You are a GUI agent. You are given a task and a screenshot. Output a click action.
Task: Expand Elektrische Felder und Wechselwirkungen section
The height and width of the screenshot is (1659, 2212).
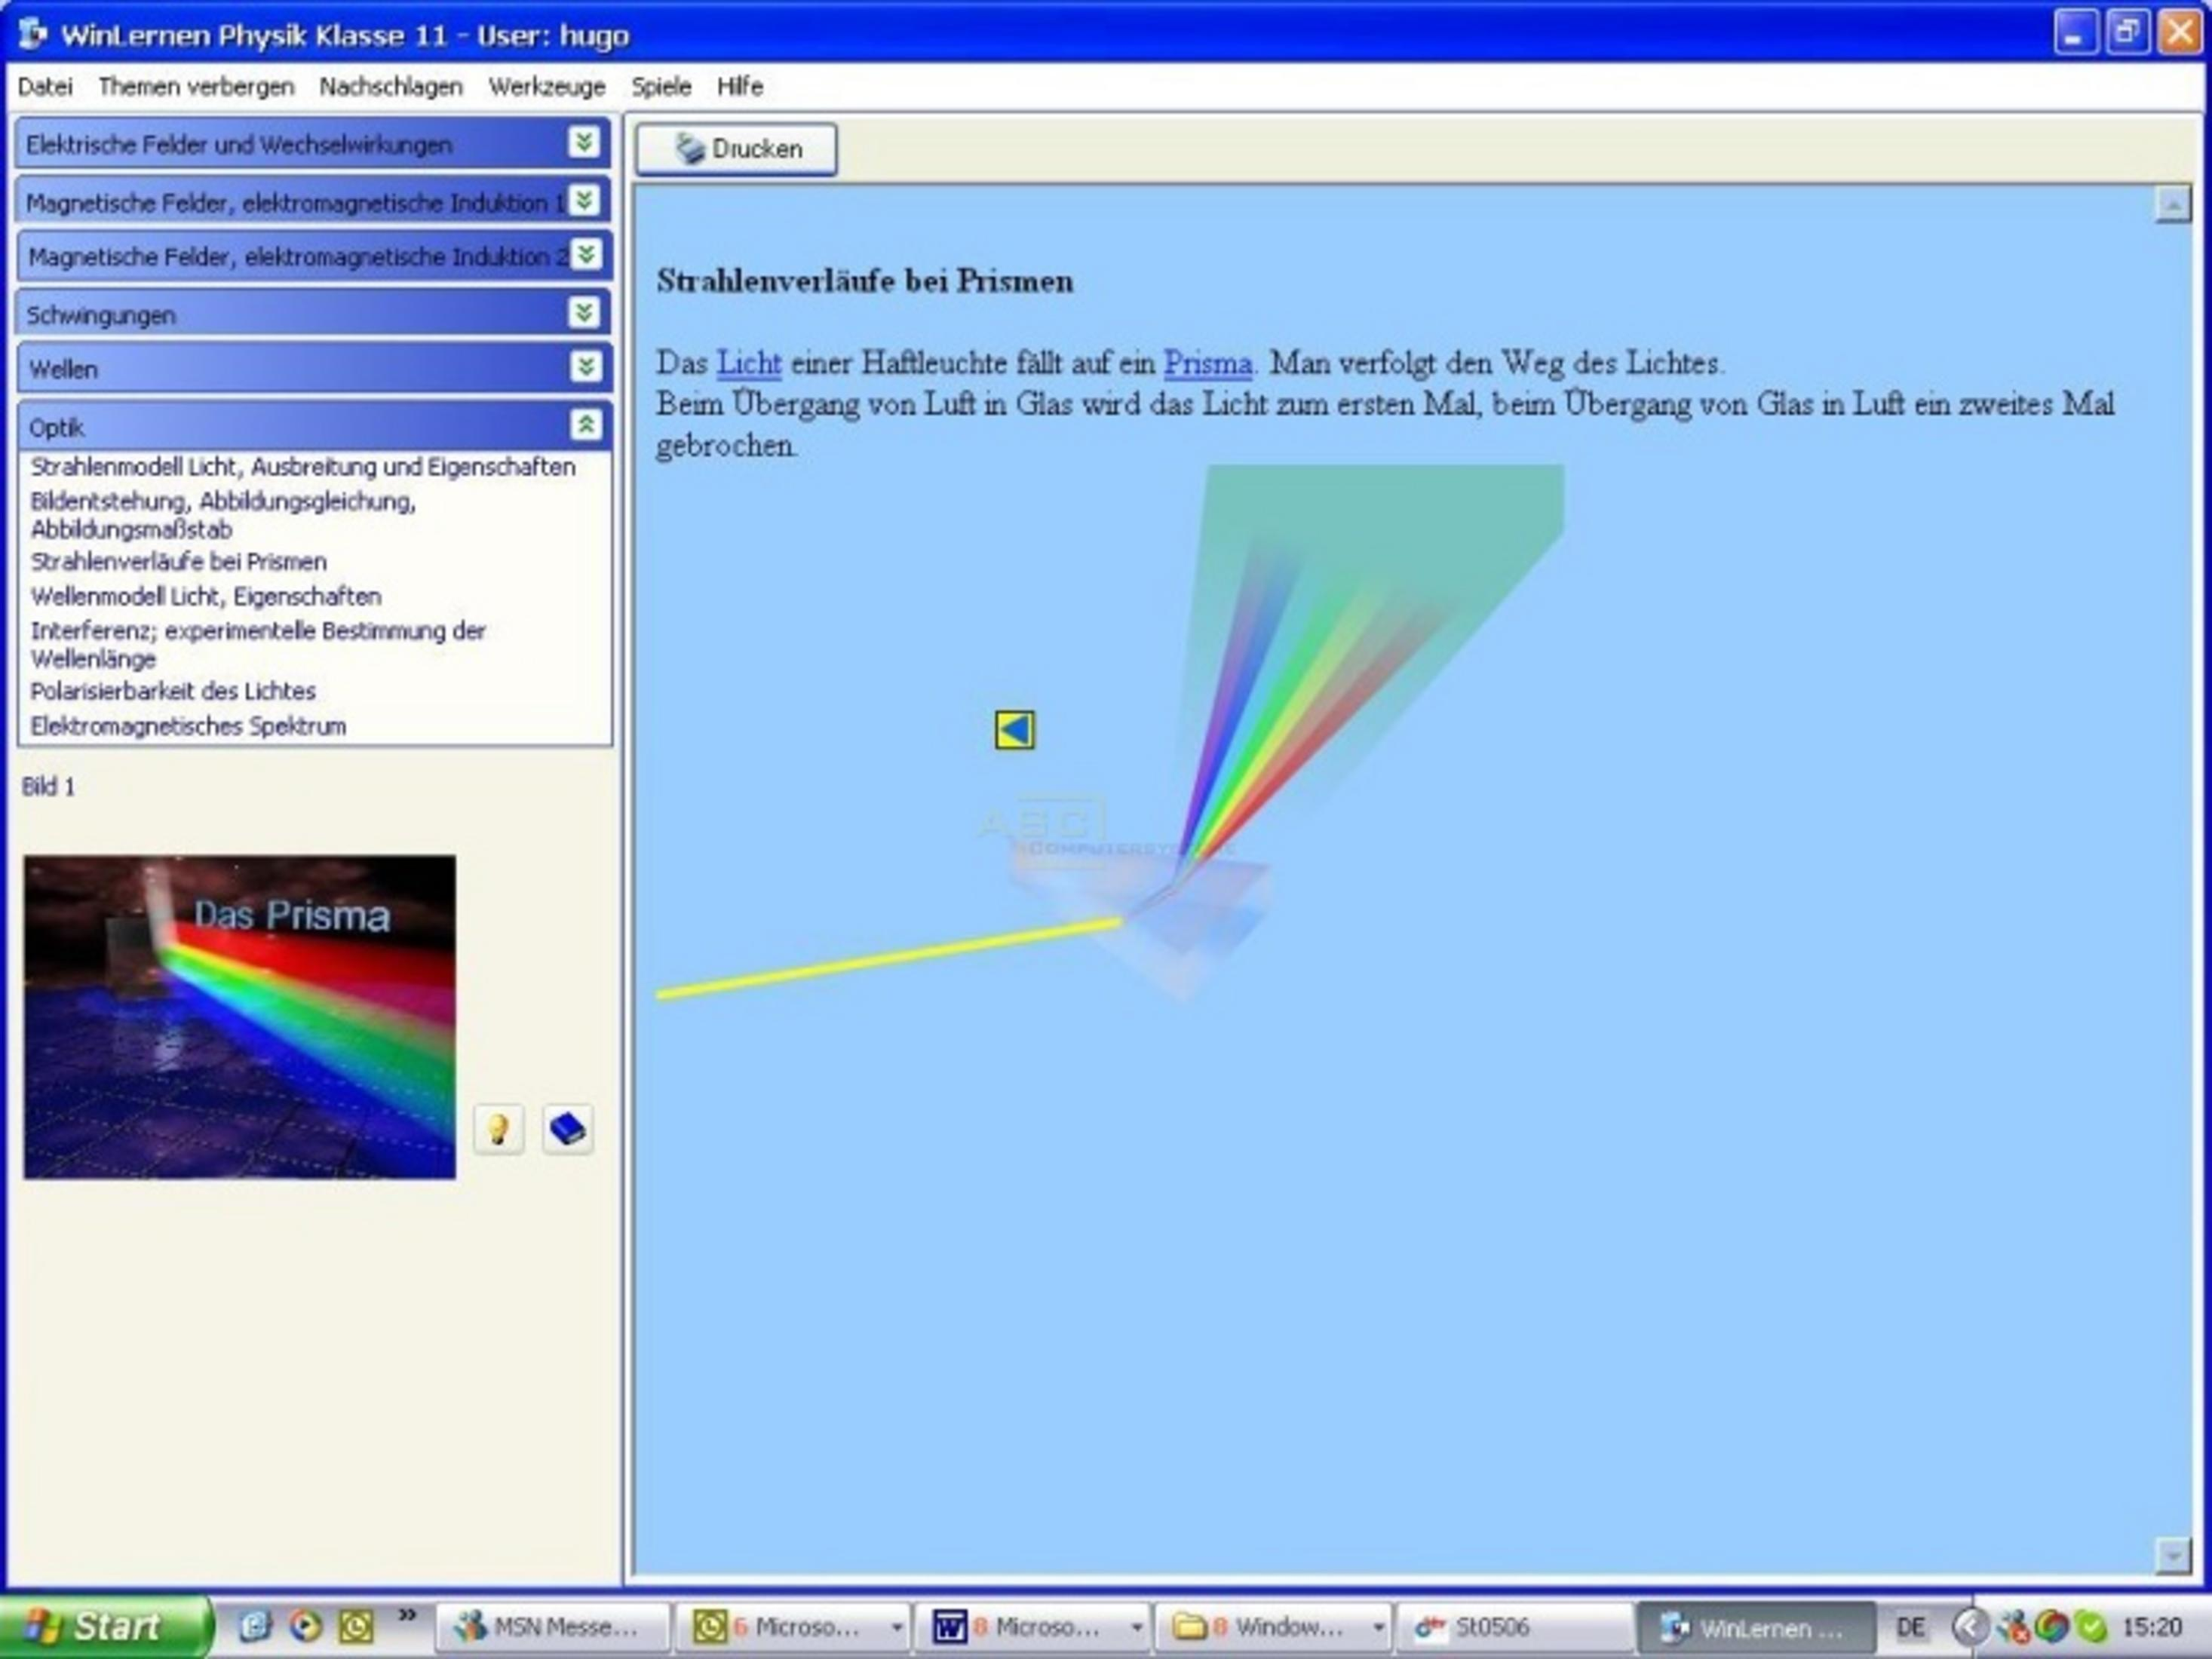pos(584,143)
